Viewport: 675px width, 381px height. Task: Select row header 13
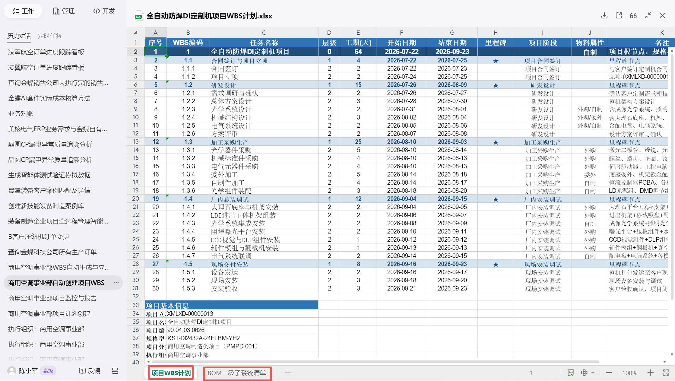(135, 142)
